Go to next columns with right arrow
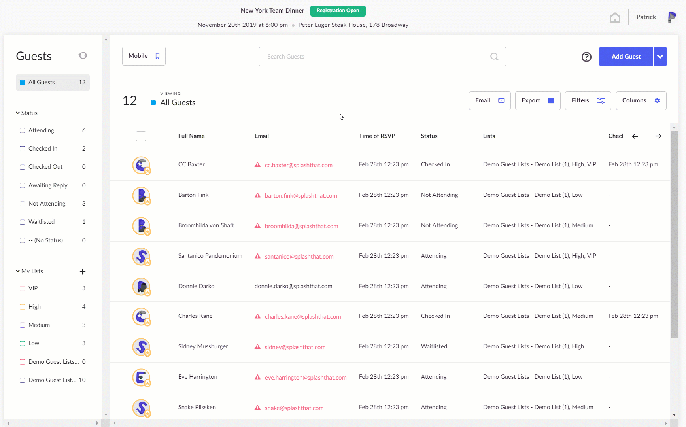 click(x=658, y=136)
